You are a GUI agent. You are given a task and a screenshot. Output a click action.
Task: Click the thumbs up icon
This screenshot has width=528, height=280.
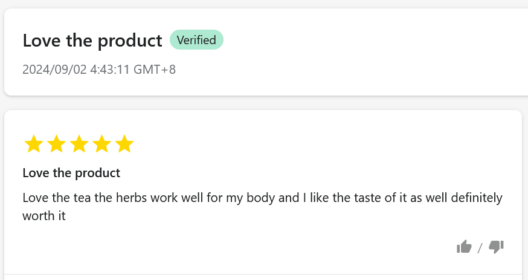[464, 246]
